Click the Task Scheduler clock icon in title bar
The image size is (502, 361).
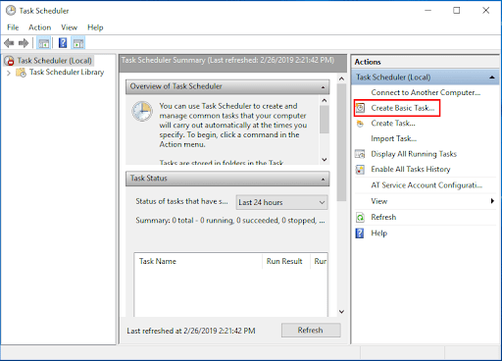coord(11,11)
